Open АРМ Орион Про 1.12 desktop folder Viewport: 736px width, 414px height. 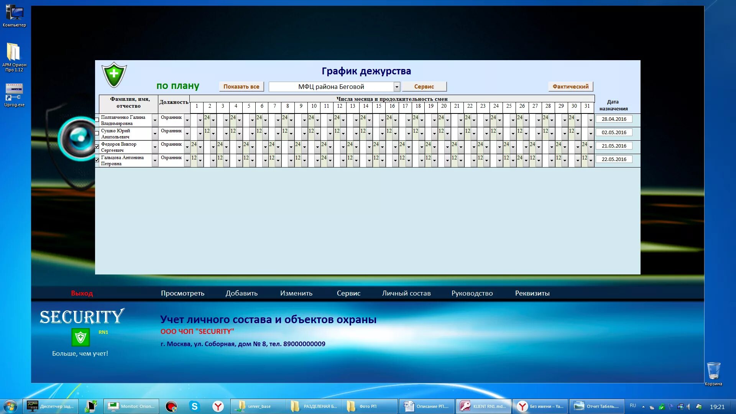coord(14,52)
